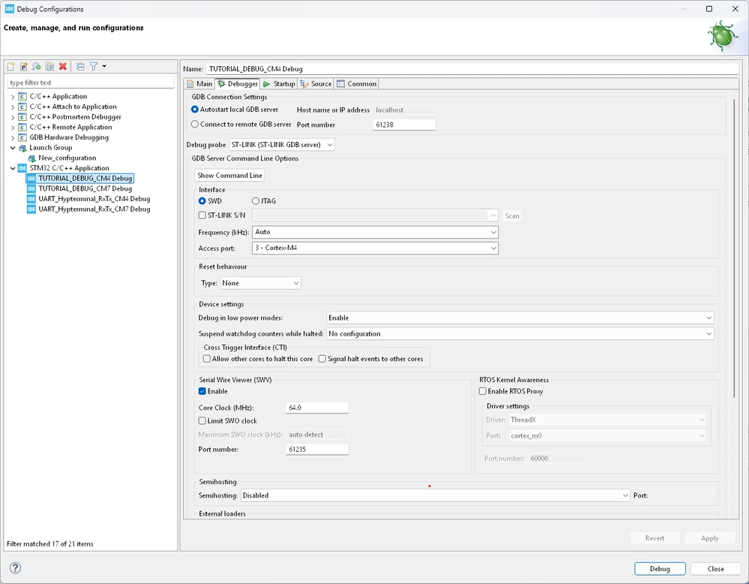Toggle Serial Wire Viewer Enable checkbox
Image resolution: width=749 pixels, height=584 pixels.
(202, 391)
